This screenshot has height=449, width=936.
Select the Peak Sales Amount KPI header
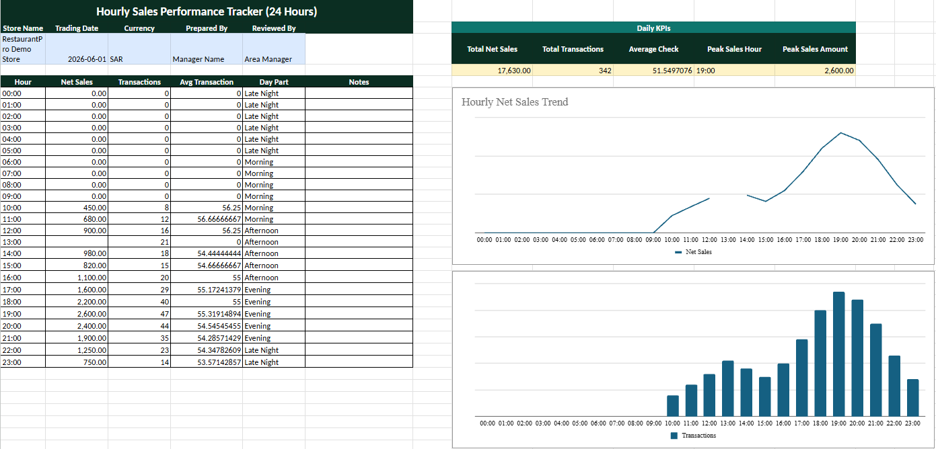pyautogui.click(x=815, y=49)
